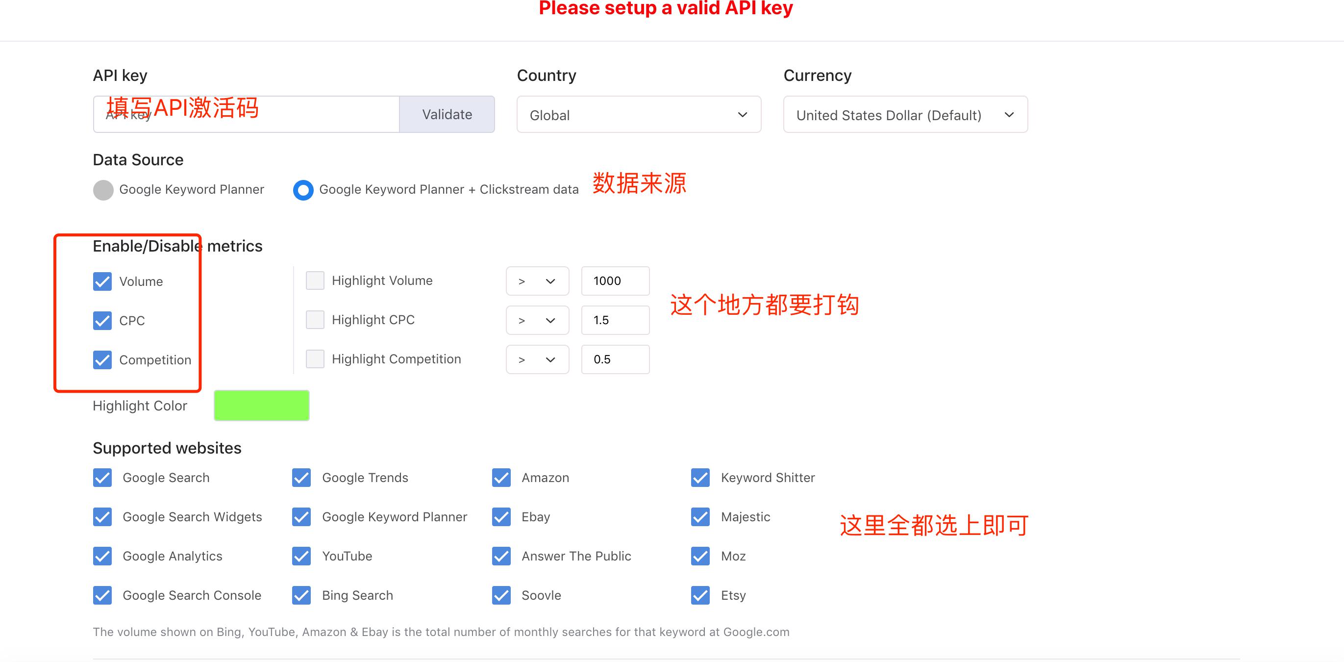This screenshot has height=662, width=1344.
Task: Uncheck the Volume metric
Action: pyautogui.click(x=102, y=281)
